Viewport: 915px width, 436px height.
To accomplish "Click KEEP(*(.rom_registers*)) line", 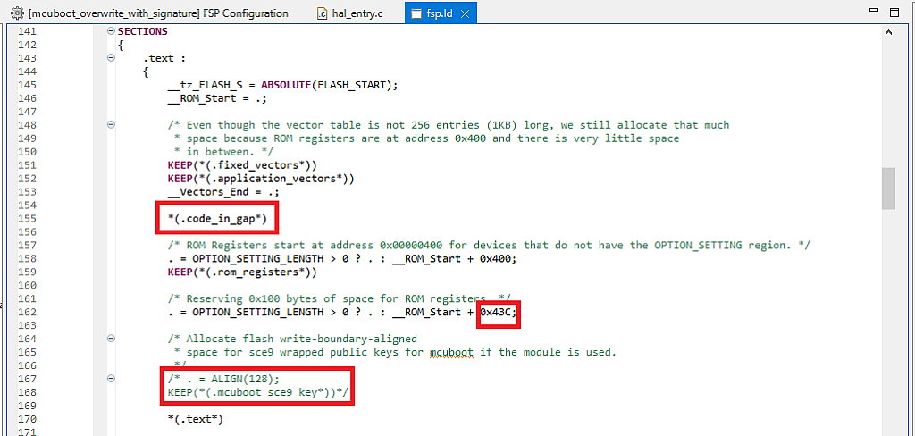I will (241, 272).
